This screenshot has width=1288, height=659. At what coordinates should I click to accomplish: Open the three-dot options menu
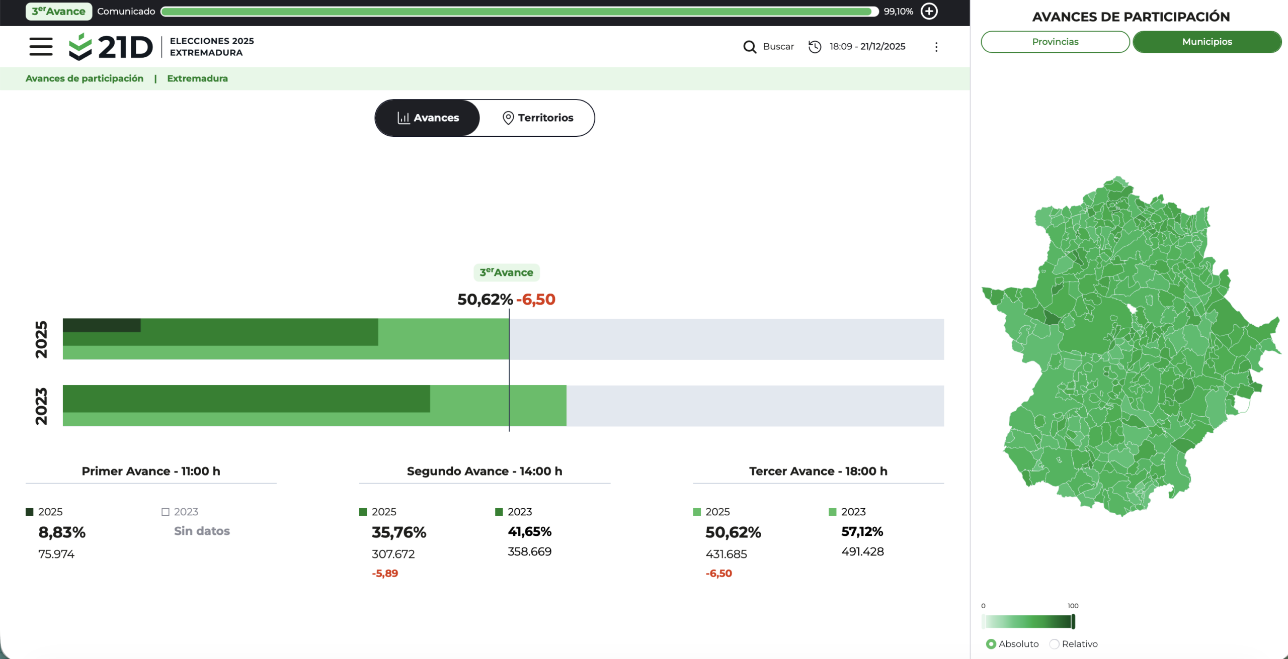[x=936, y=47]
